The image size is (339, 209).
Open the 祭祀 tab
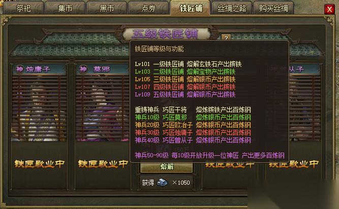tap(23, 8)
